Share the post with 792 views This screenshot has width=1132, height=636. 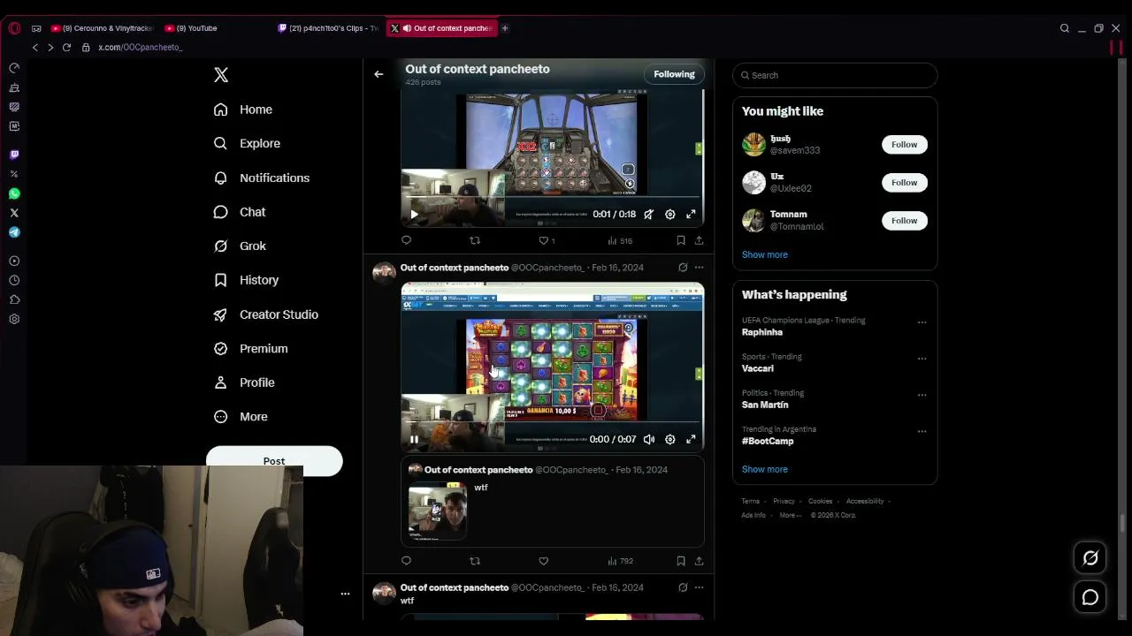pos(699,561)
